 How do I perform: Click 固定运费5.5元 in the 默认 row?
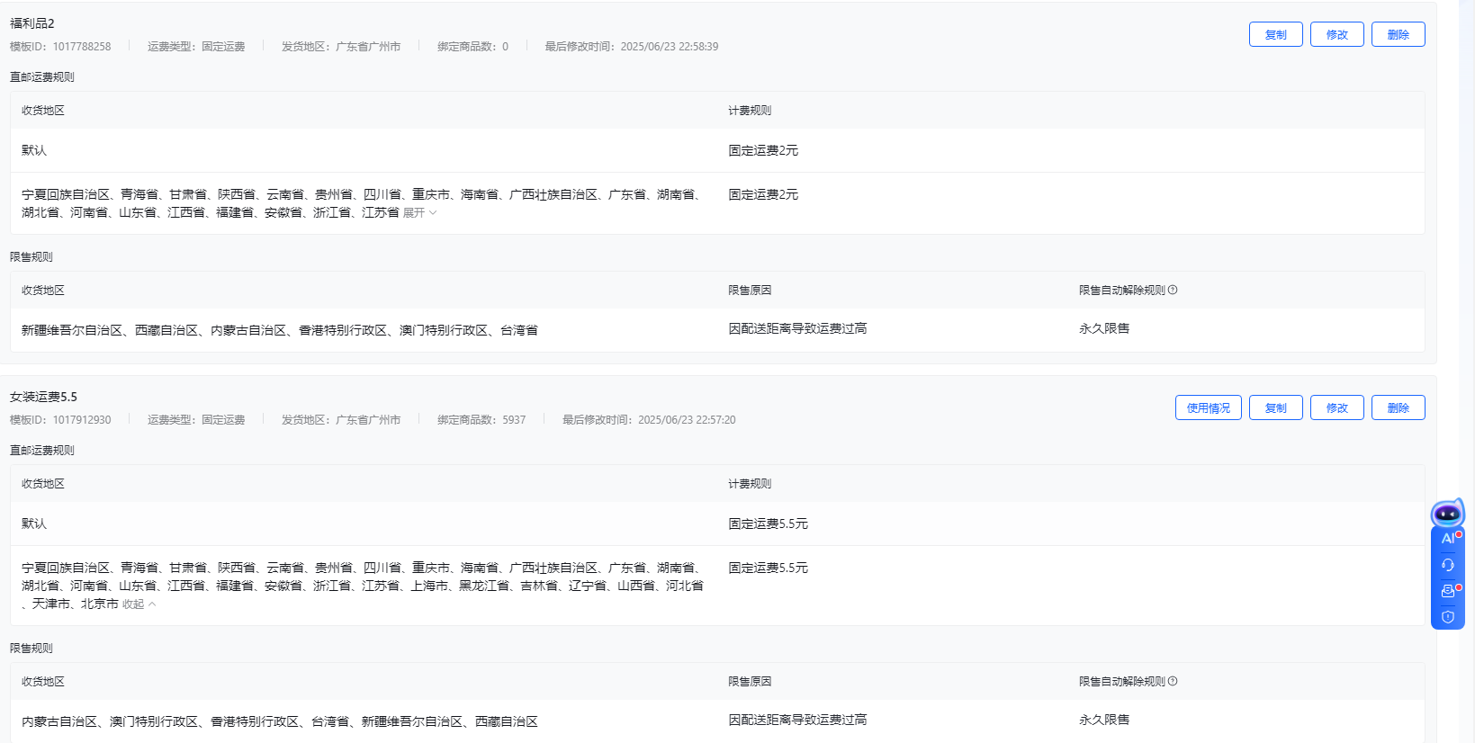[x=768, y=524]
